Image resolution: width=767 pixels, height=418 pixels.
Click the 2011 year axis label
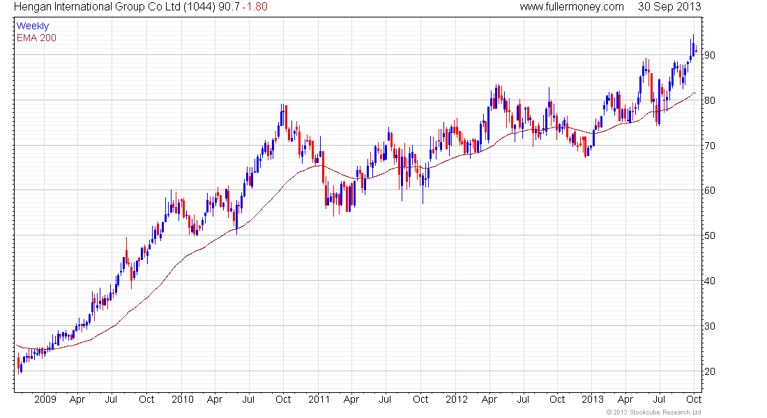click(x=319, y=399)
